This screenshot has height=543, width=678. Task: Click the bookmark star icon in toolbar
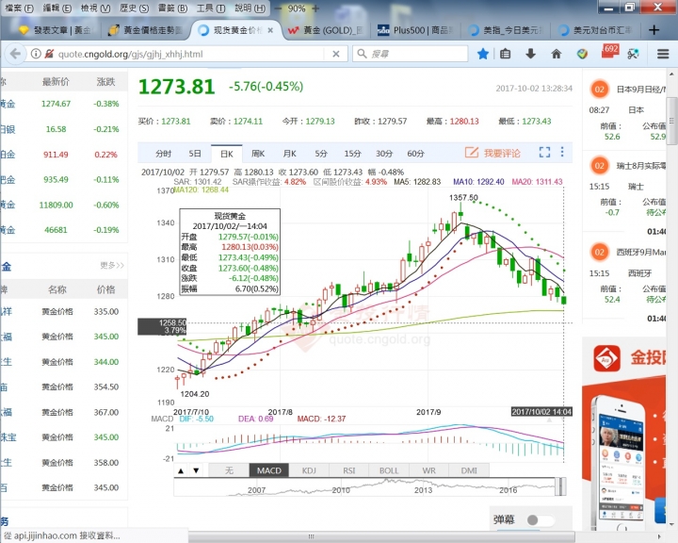(483, 54)
